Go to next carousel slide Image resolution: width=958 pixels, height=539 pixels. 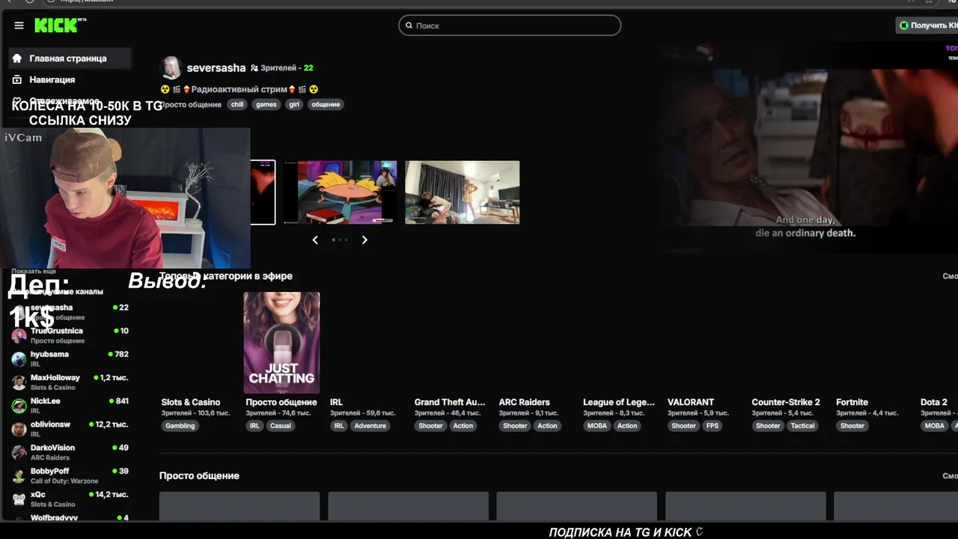[364, 240]
